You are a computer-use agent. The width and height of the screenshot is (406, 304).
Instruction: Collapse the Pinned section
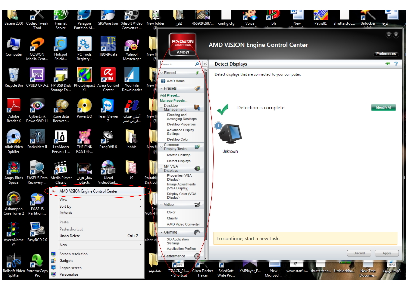click(162, 73)
